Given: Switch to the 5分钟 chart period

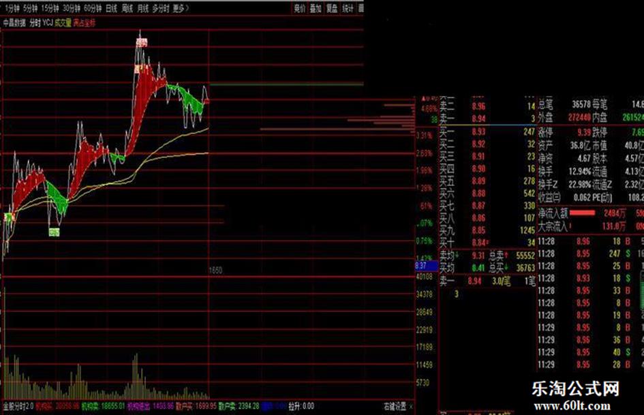Looking at the screenshot, I should pos(31,7).
